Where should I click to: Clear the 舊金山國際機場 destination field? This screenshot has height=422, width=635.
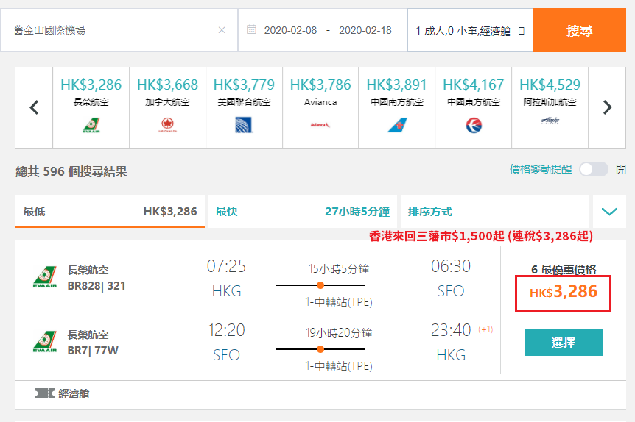(222, 30)
